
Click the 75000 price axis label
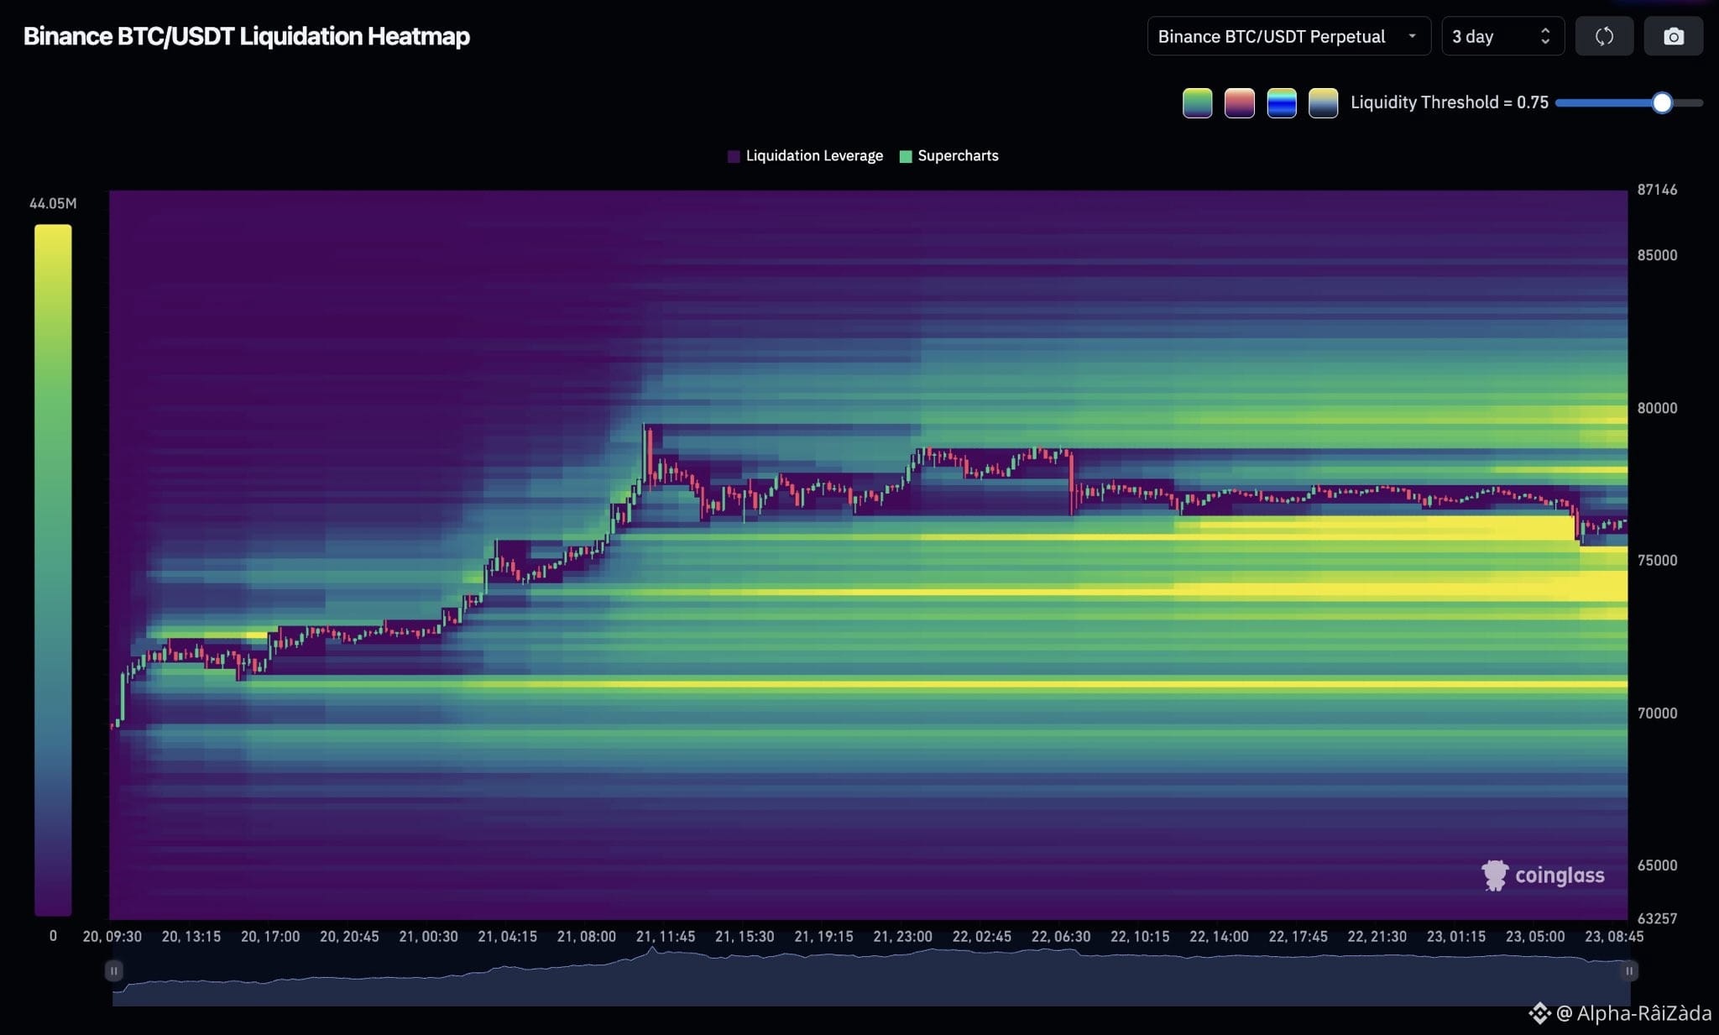[1657, 560]
